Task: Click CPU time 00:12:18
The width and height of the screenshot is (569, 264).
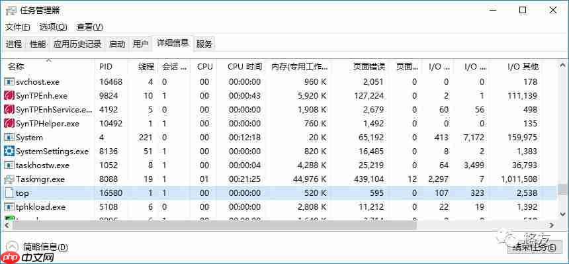Action: coord(245,138)
